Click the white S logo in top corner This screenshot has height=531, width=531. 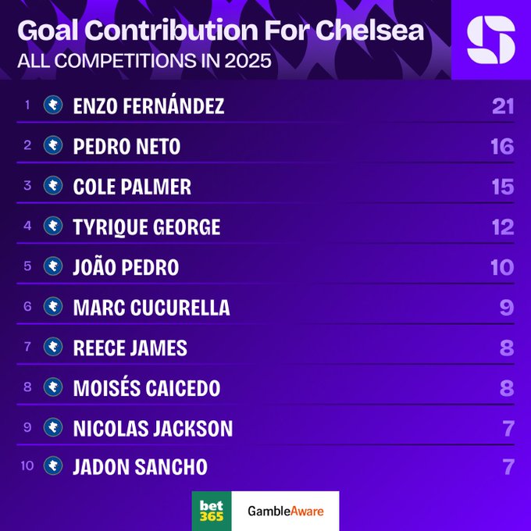pos(490,40)
